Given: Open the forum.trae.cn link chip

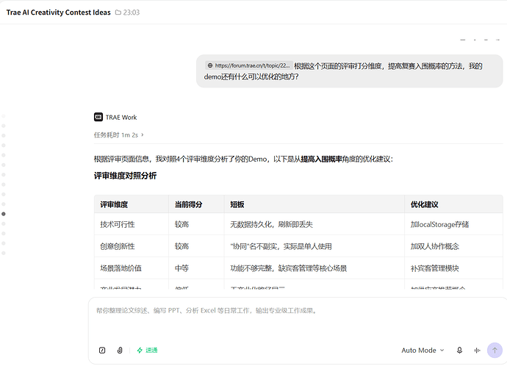Looking at the screenshot, I should pos(248,65).
